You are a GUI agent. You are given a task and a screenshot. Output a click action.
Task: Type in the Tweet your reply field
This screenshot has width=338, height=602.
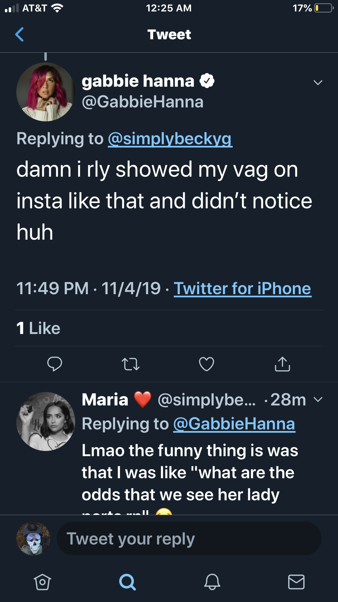tap(189, 539)
